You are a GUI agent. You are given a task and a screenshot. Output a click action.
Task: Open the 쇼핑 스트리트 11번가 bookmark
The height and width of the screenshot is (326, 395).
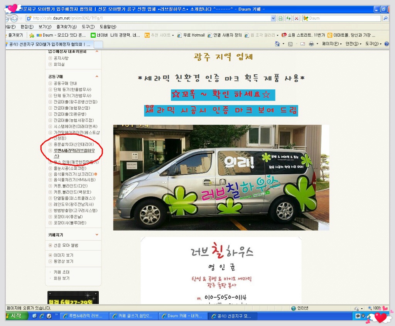[x=303, y=35]
